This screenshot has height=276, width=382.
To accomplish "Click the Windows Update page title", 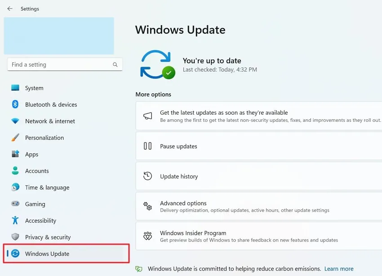I will coord(180,30).
